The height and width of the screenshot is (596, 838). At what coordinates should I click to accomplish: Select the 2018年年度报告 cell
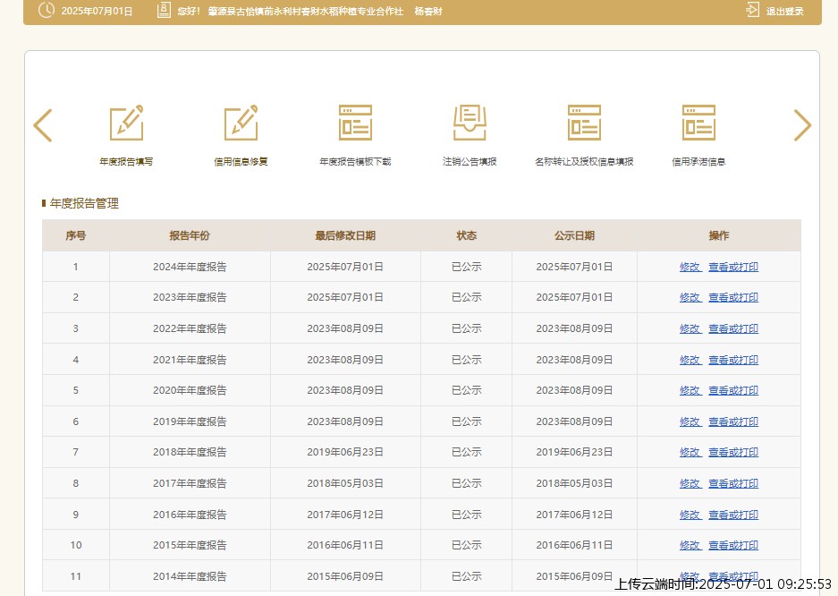[x=190, y=452]
